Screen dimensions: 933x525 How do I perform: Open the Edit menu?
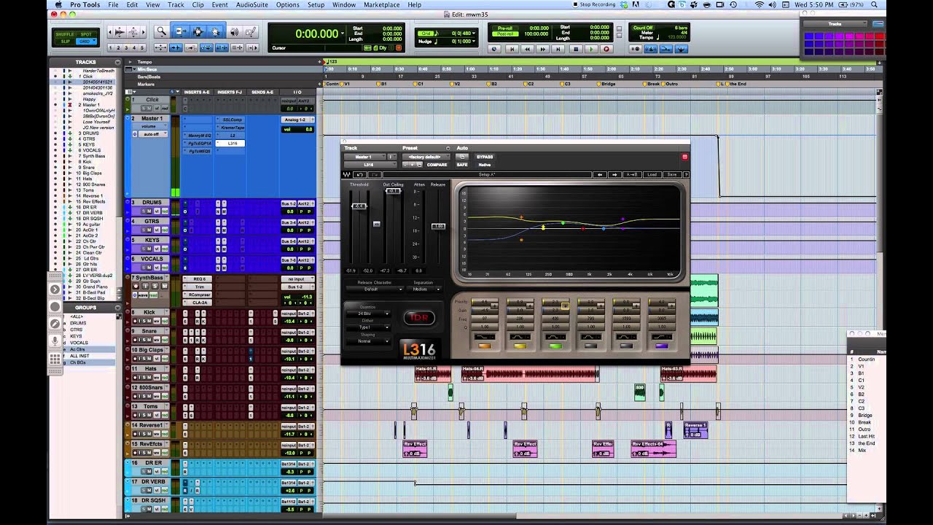[132, 4]
